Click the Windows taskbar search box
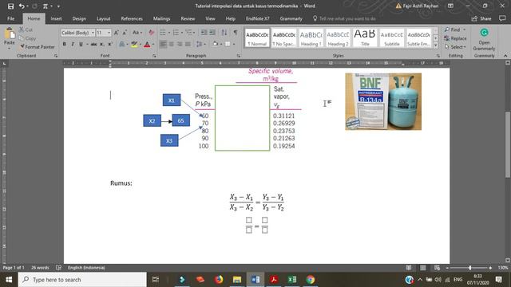The width and height of the screenshot is (511, 287). 82,280
